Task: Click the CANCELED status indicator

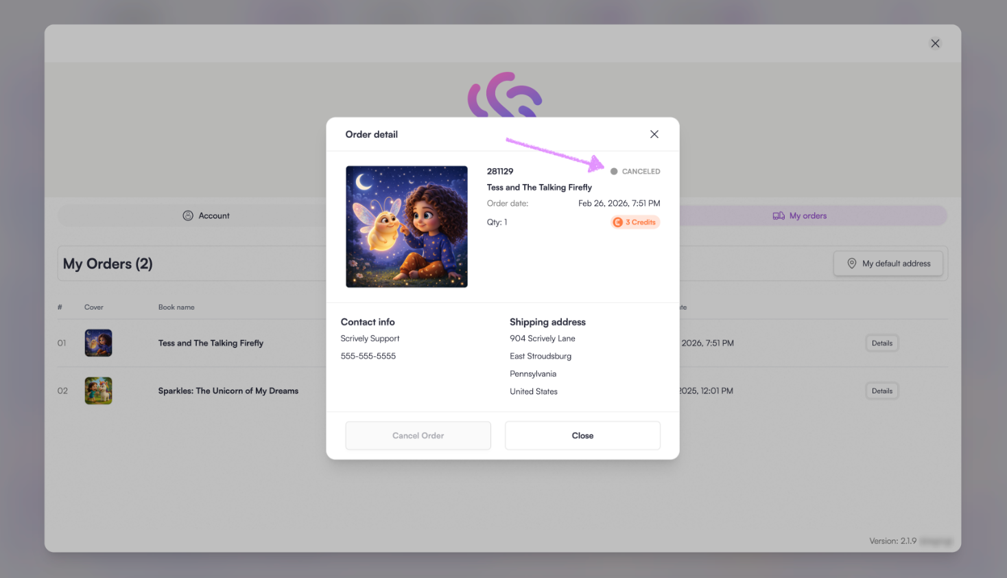Action: coord(635,172)
